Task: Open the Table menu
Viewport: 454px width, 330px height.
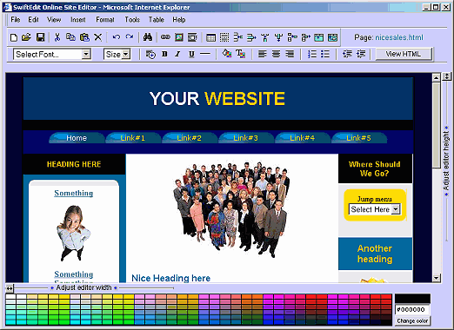Action: 157,20
